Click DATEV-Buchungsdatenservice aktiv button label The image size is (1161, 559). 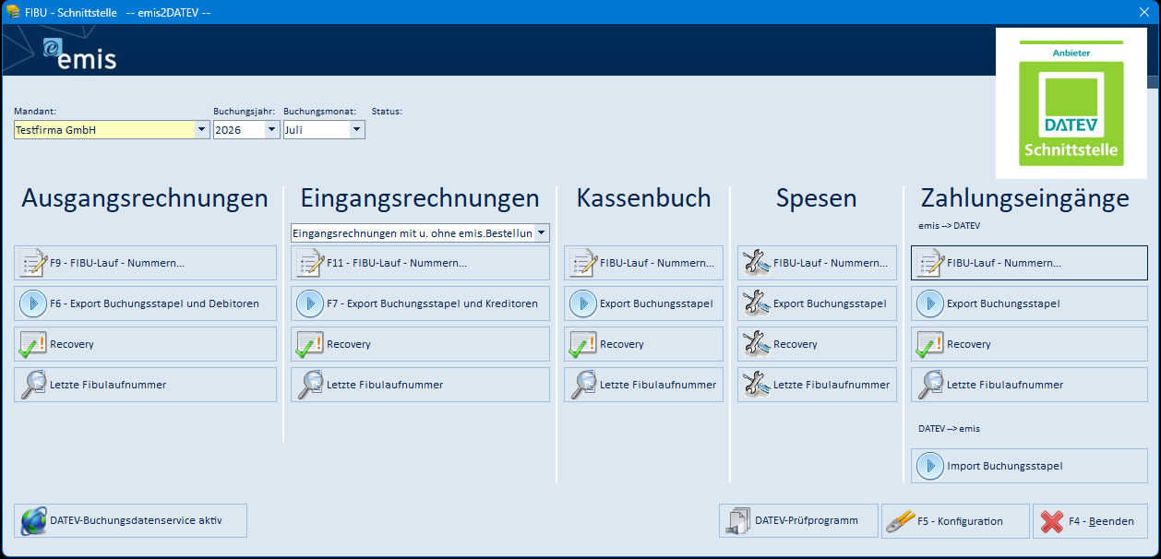pos(136,520)
